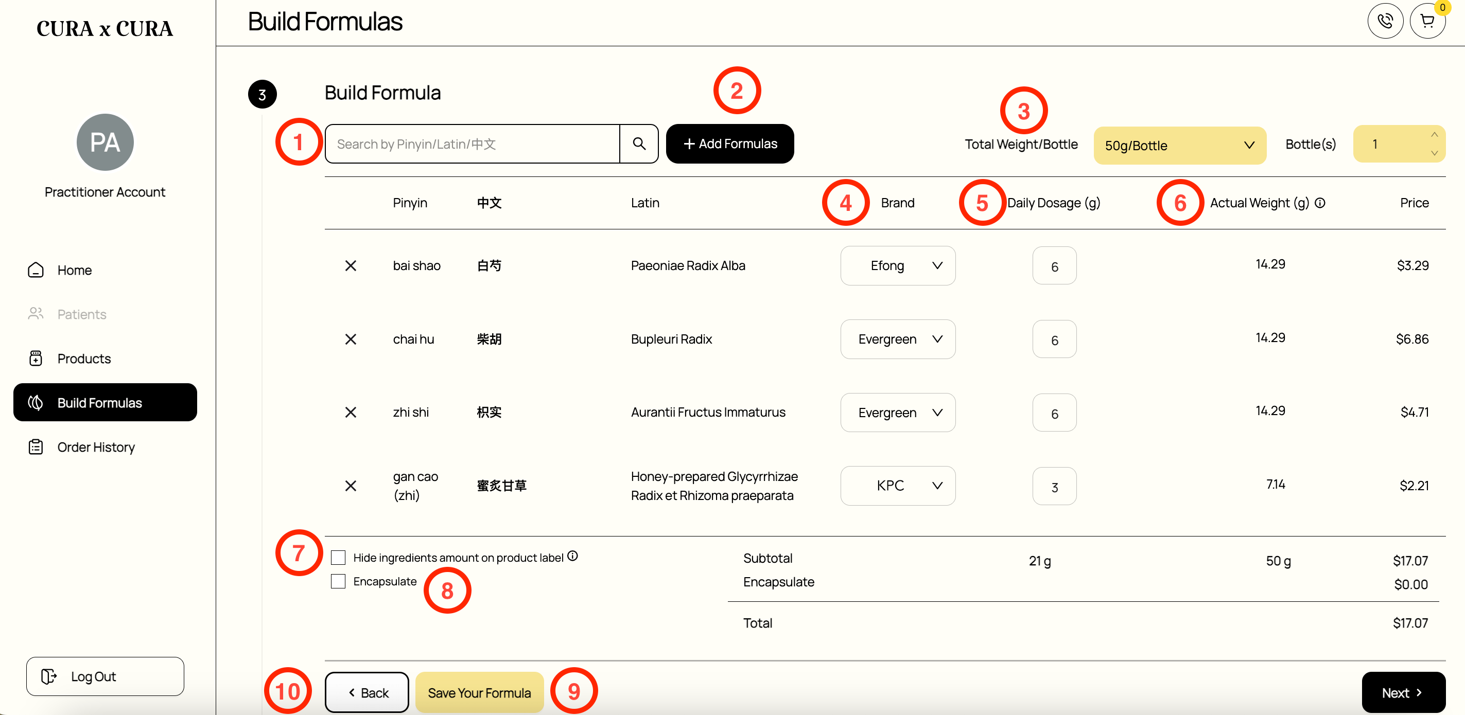This screenshot has height=715, width=1465.
Task: Click the Add Formulas button
Action: coord(730,144)
